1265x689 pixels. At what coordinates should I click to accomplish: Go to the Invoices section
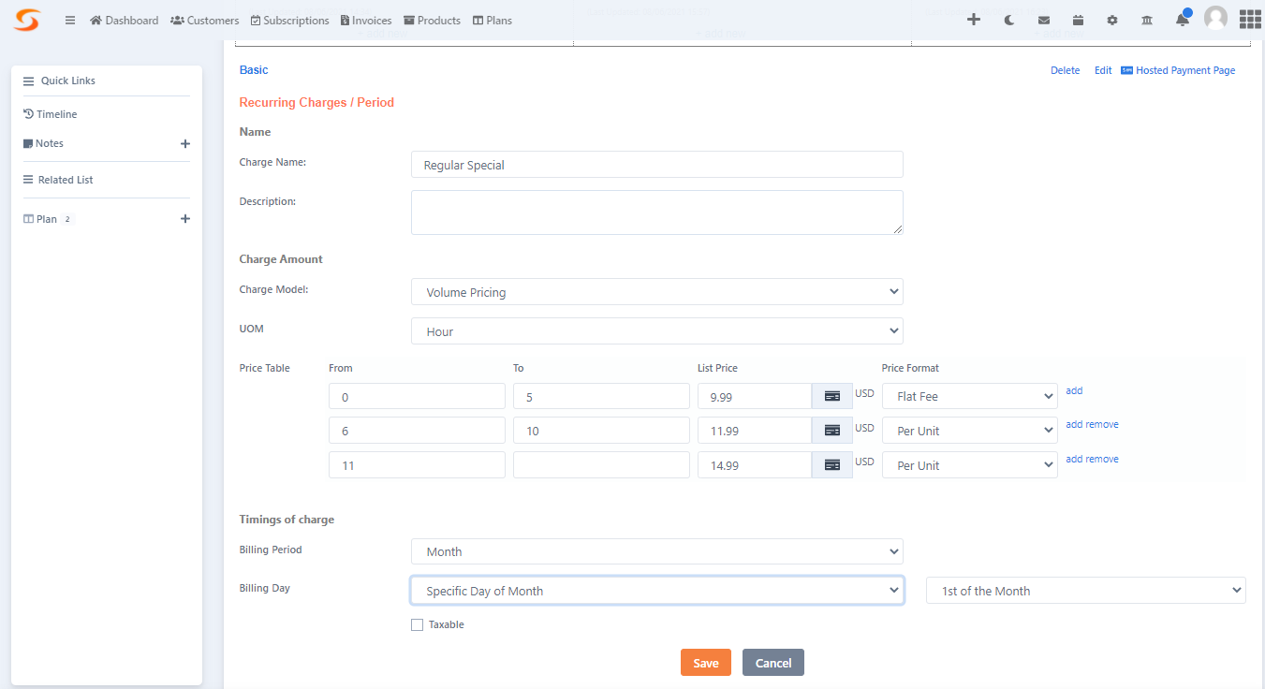click(365, 20)
